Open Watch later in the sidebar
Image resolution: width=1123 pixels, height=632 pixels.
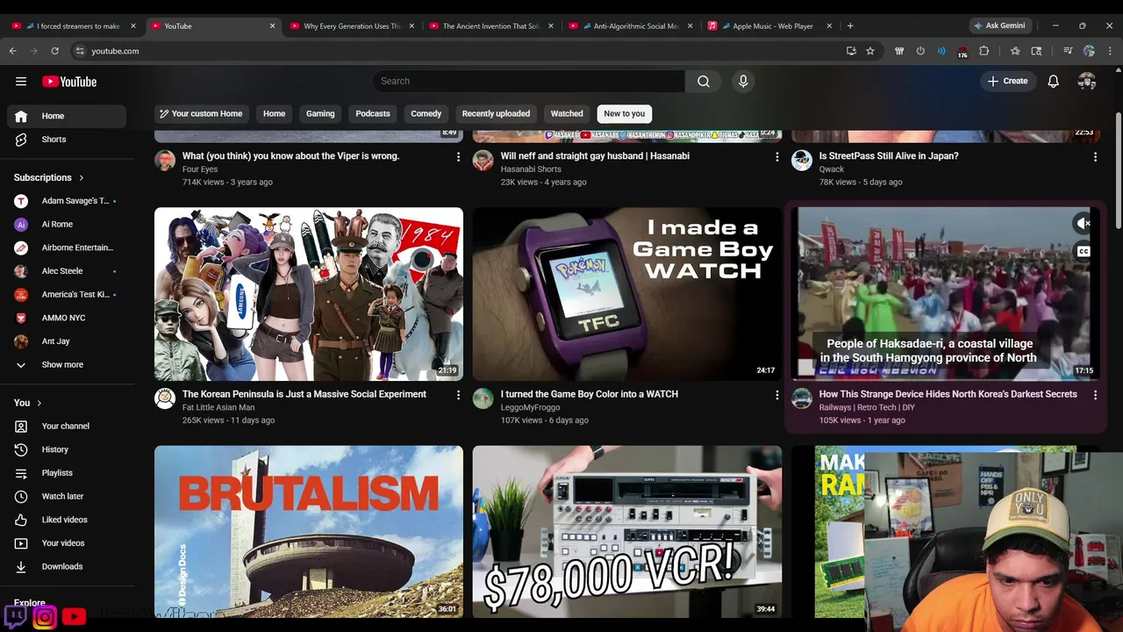click(67, 496)
